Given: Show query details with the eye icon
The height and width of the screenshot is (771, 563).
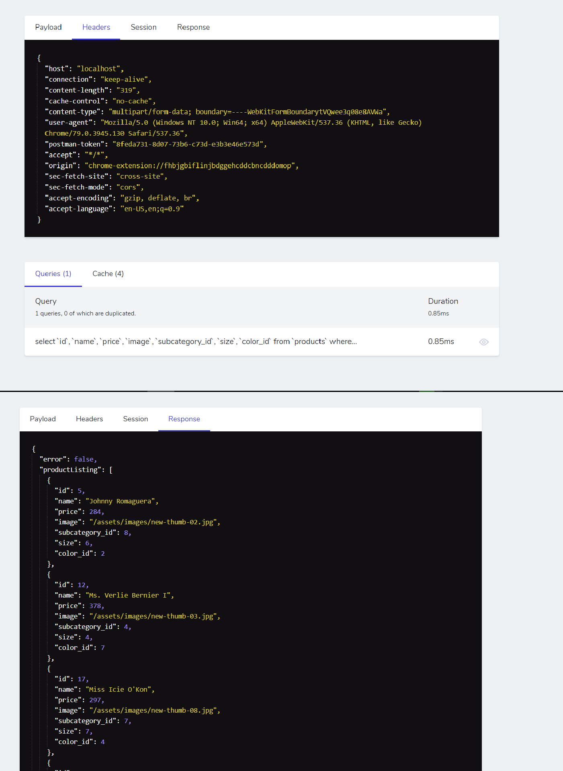Looking at the screenshot, I should tap(484, 342).
